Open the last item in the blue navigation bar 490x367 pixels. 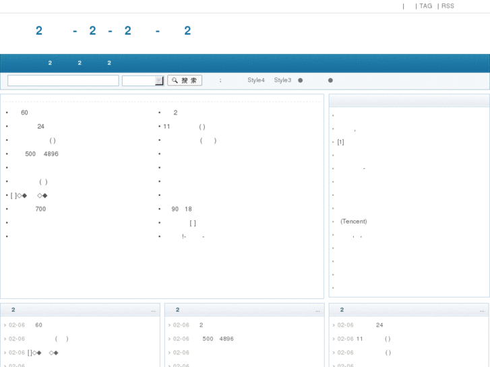coord(109,63)
